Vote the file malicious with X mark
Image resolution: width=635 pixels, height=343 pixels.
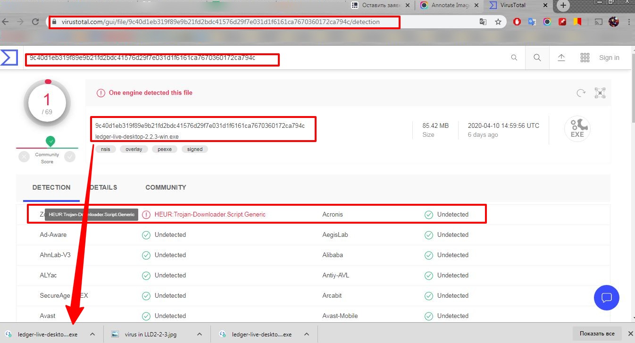pyautogui.click(x=24, y=156)
